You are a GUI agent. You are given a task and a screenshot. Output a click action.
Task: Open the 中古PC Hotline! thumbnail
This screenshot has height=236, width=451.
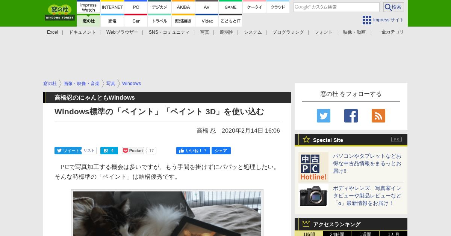313,167
